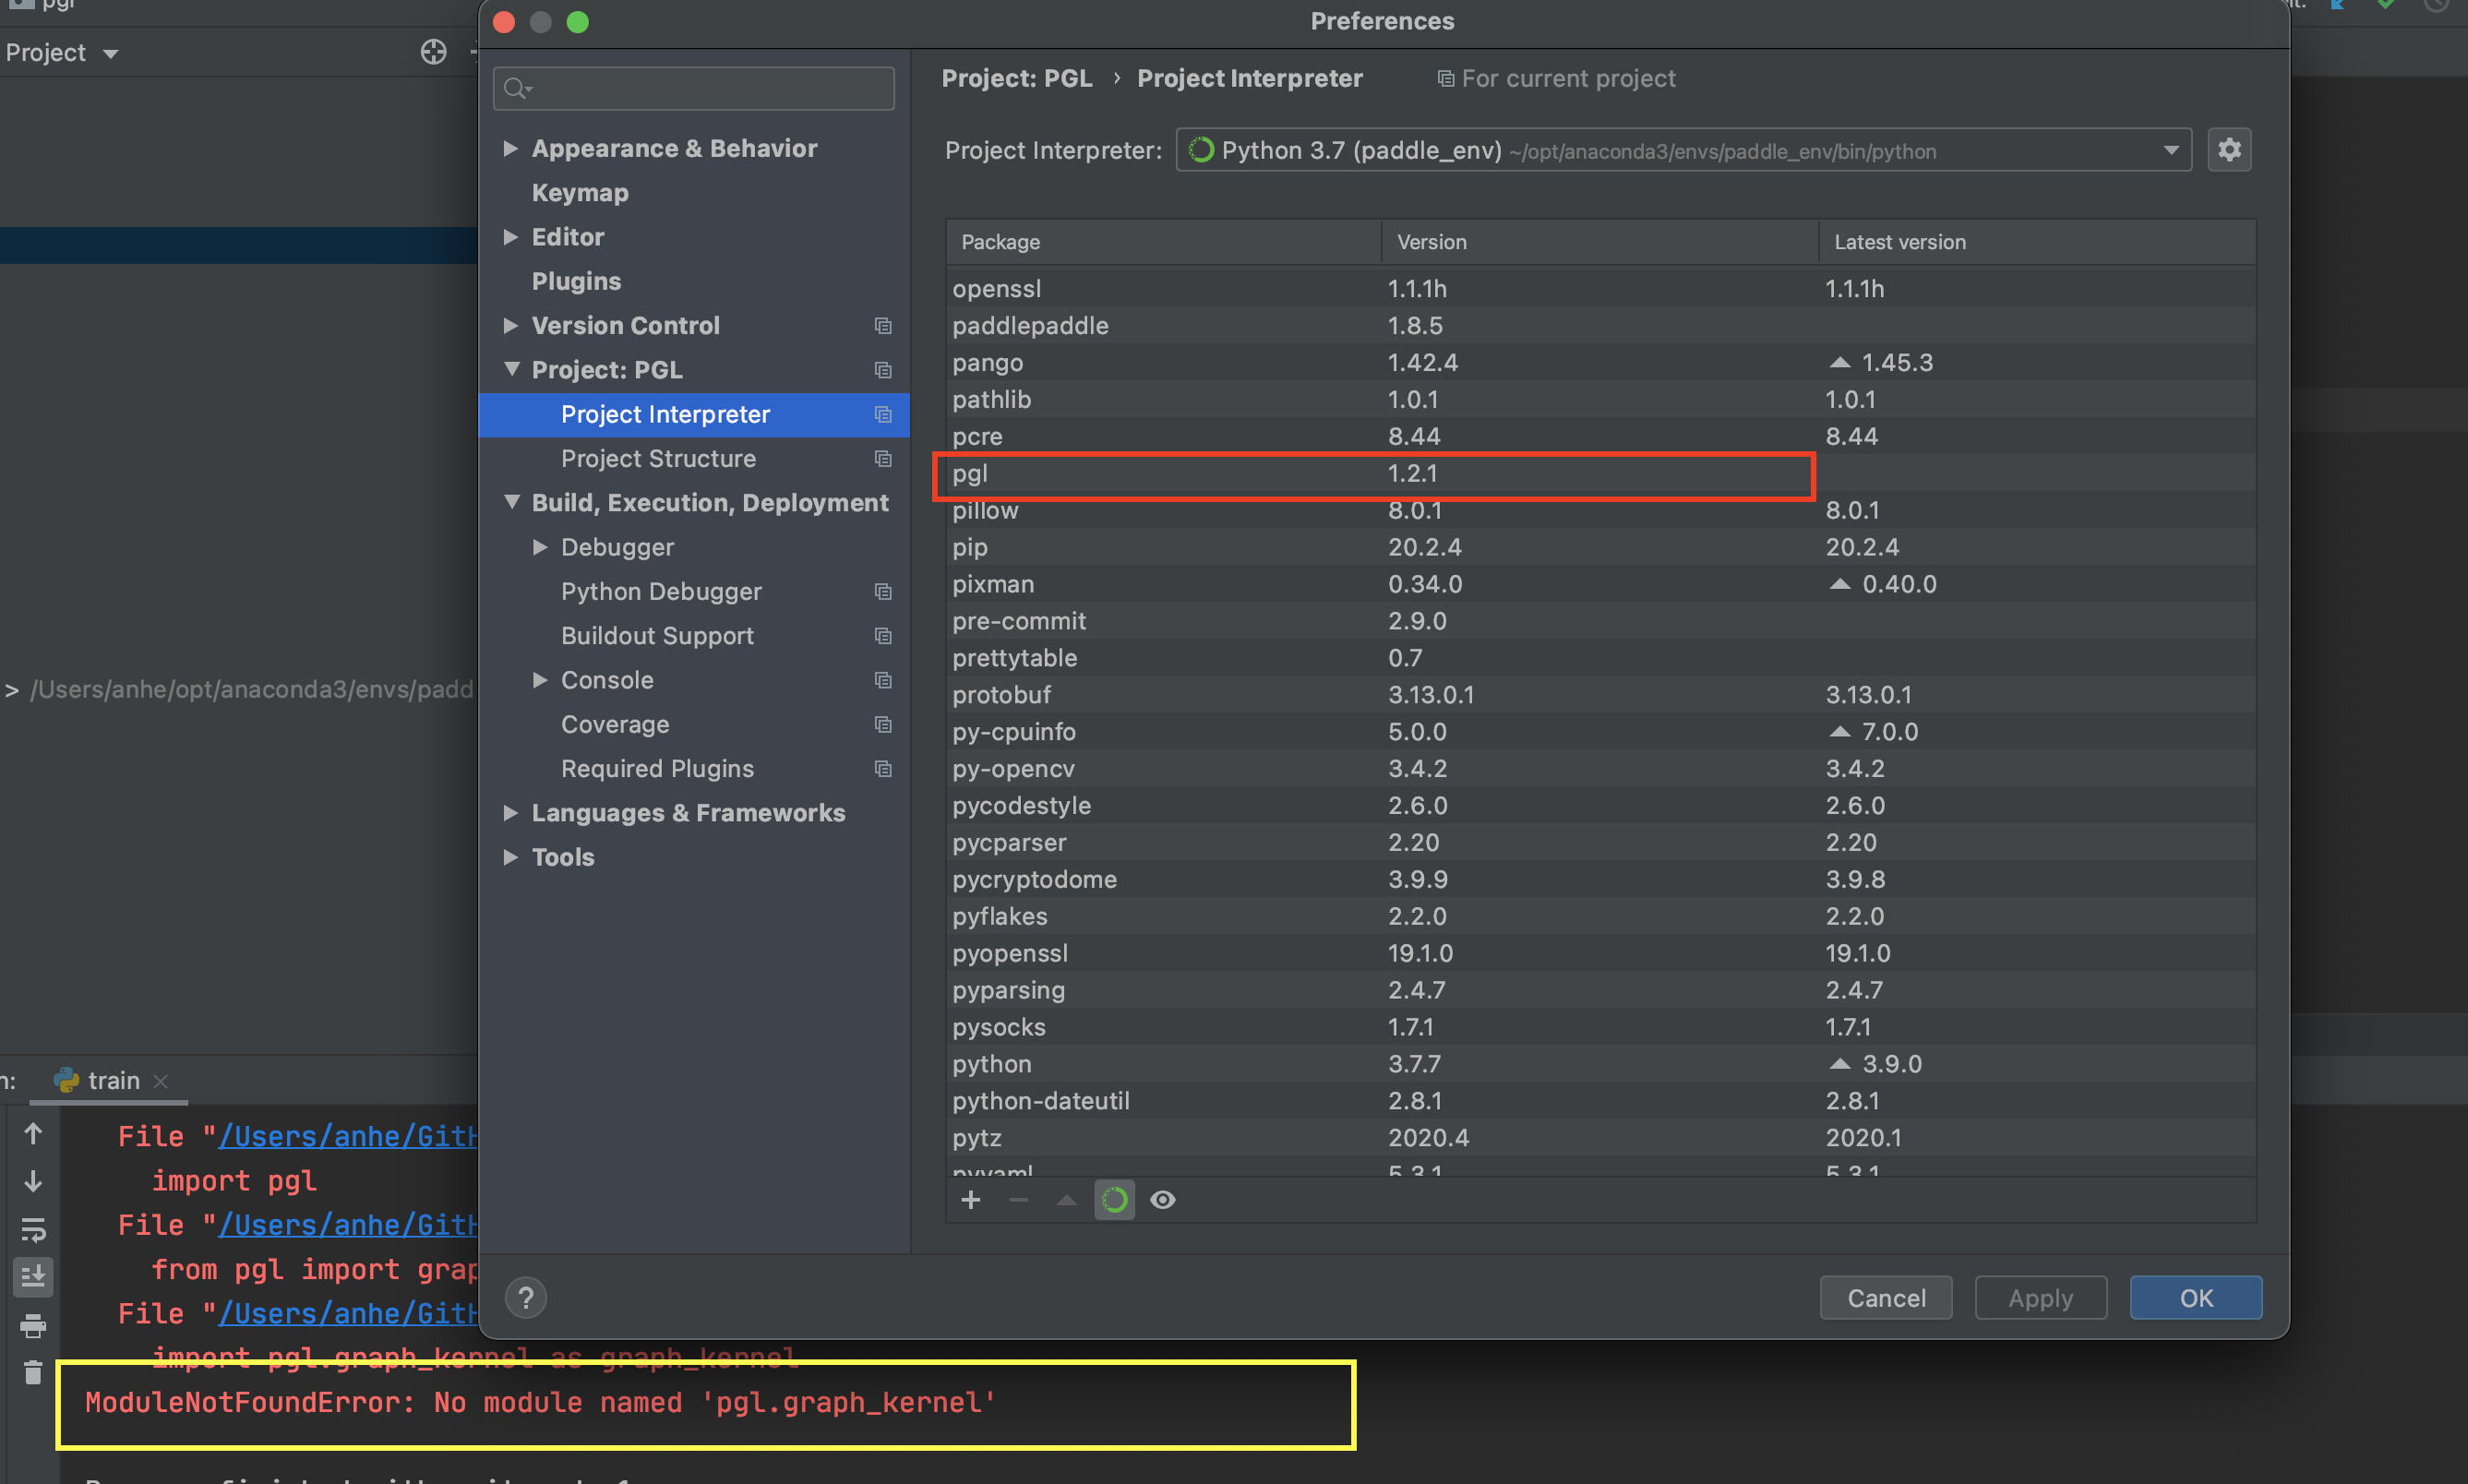
Task: Confirm preferences with OK button
Action: [x=2196, y=1298]
